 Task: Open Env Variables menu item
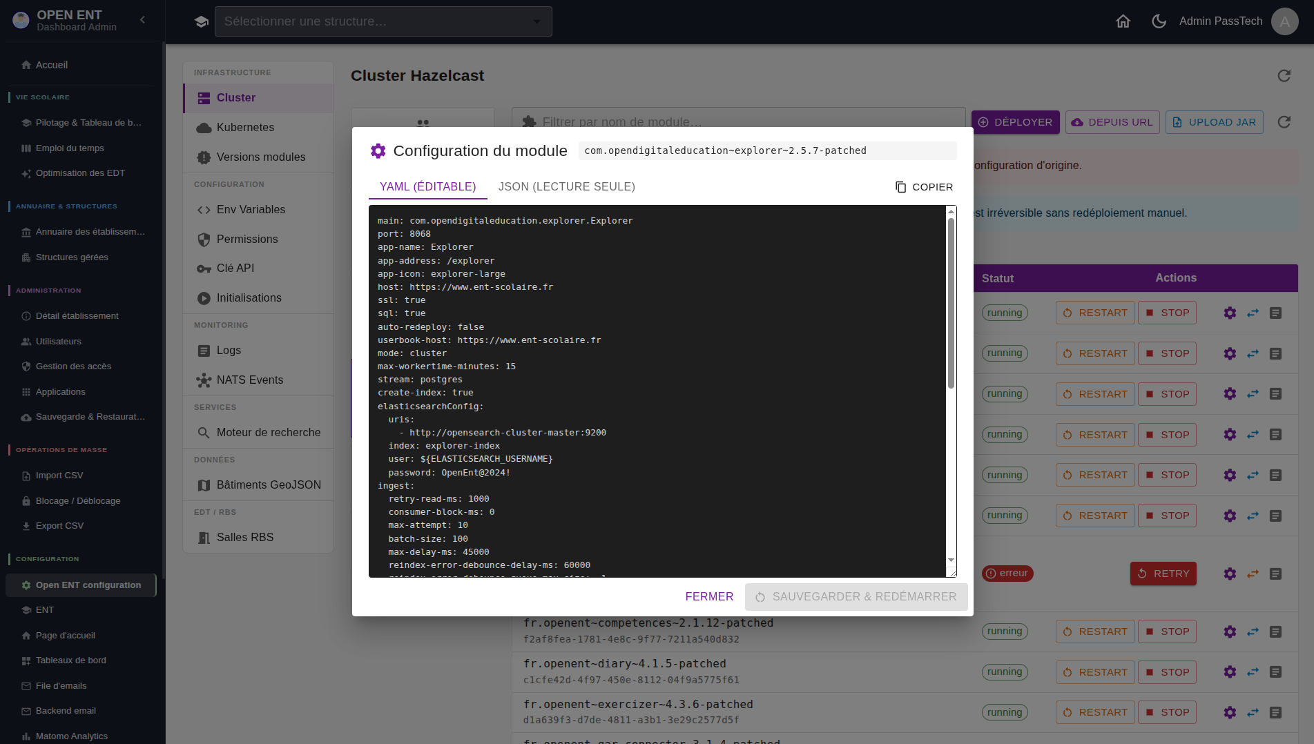258,210
